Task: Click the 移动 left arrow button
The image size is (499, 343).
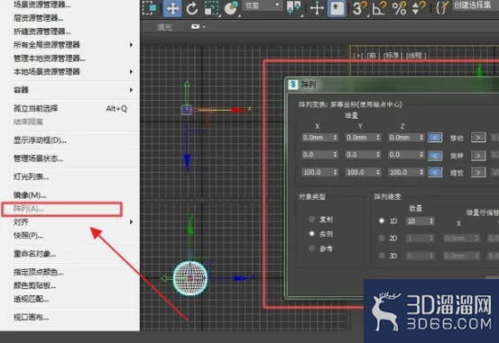Action: click(x=435, y=138)
